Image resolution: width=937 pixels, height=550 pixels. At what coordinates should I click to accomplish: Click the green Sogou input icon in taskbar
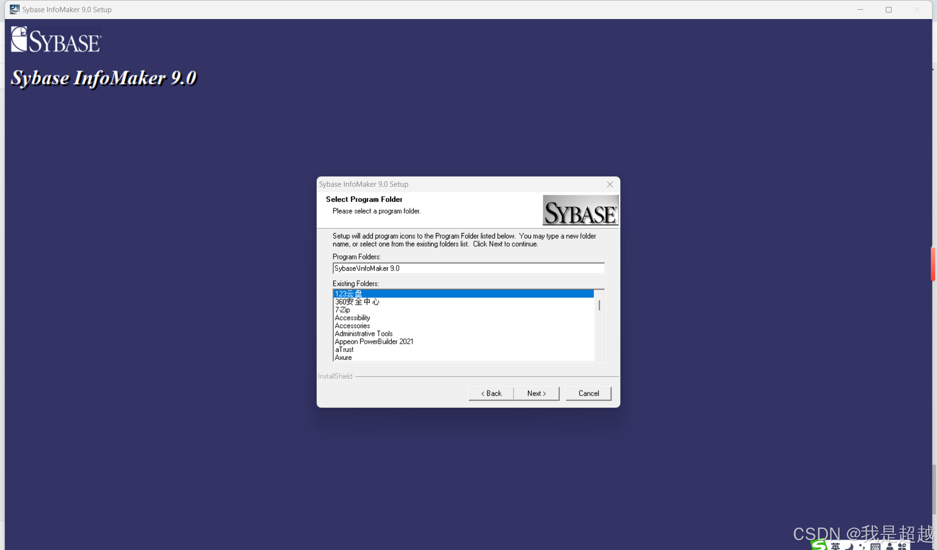(819, 545)
